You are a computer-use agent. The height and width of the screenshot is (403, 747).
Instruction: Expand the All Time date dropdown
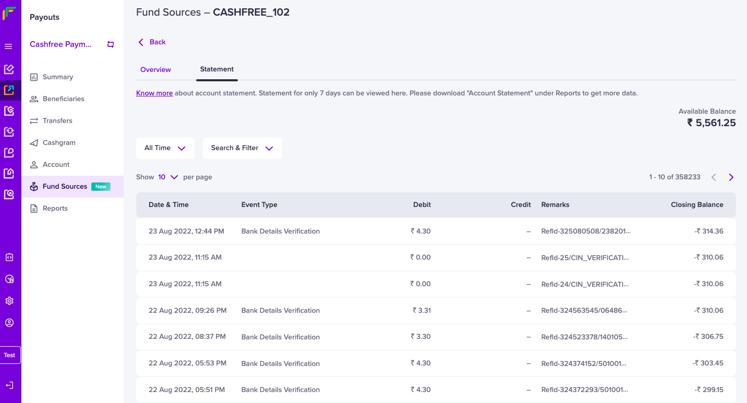(x=165, y=148)
